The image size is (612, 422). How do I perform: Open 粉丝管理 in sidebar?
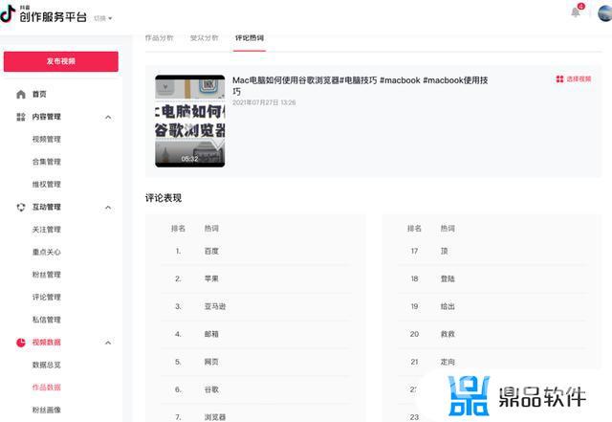tap(47, 275)
